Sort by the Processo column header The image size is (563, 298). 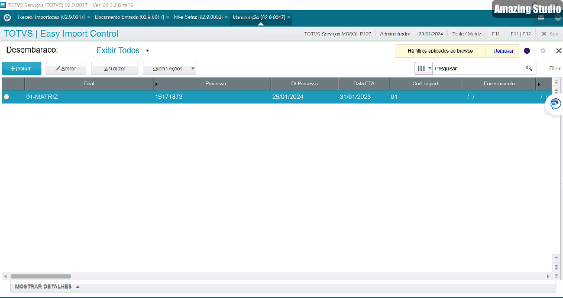[x=215, y=83]
